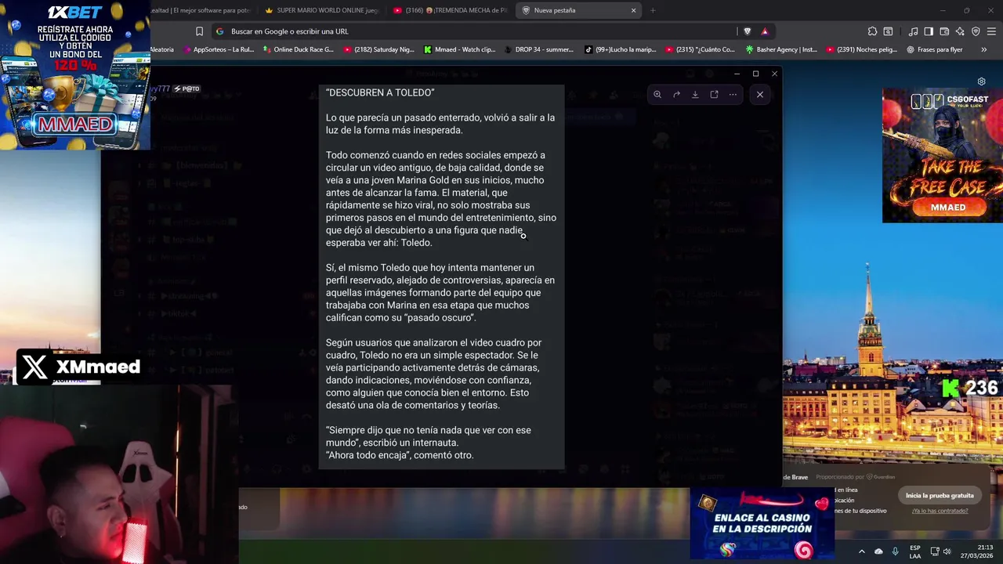Close the Nueva pestaña tab
The width and height of the screenshot is (1003, 564).
pyautogui.click(x=633, y=10)
